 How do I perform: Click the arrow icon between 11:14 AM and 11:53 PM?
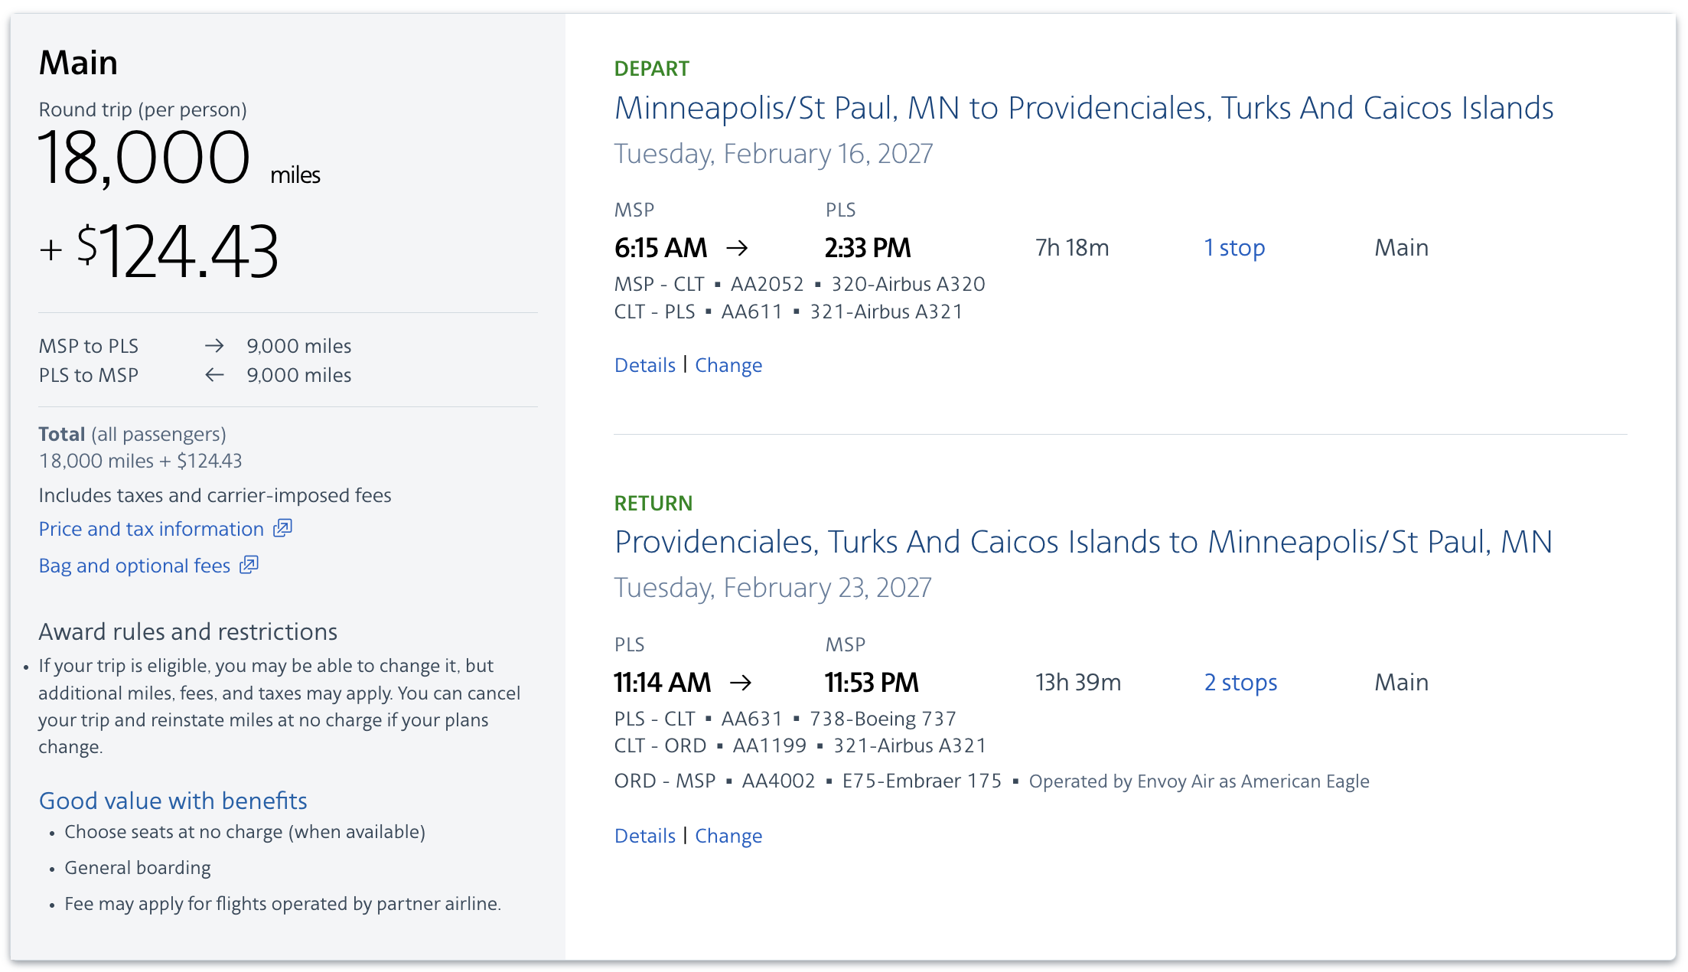741,682
